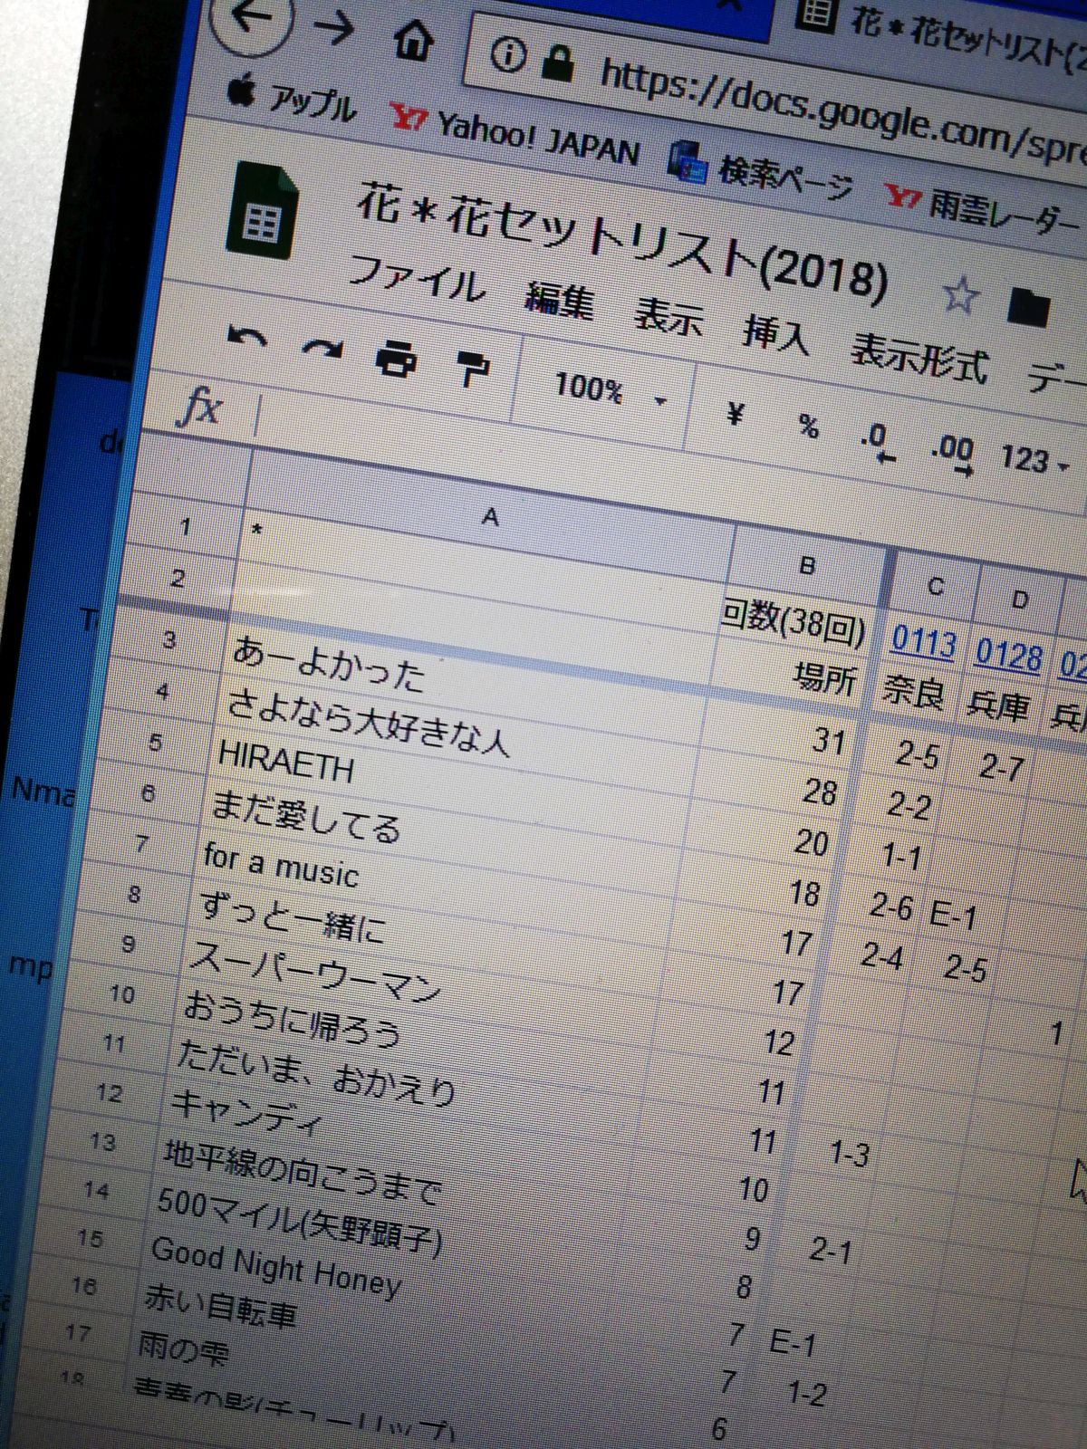Image resolution: width=1087 pixels, height=1449 pixels.
Task: Select column B header
Action: [807, 566]
